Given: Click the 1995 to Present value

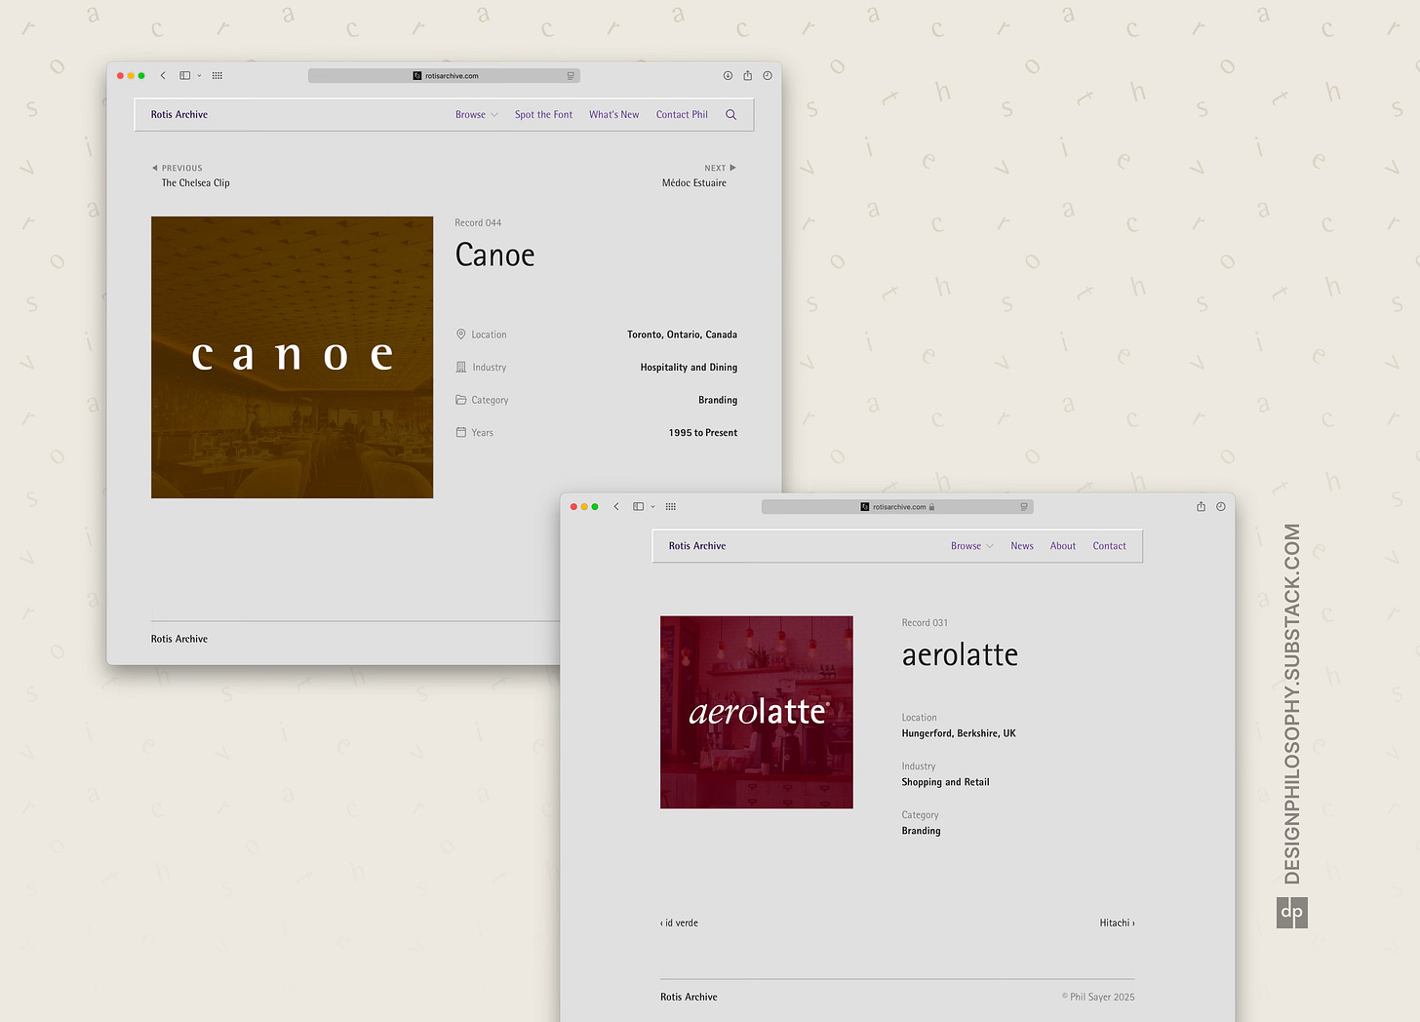Looking at the screenshot, I should (703, 433).
